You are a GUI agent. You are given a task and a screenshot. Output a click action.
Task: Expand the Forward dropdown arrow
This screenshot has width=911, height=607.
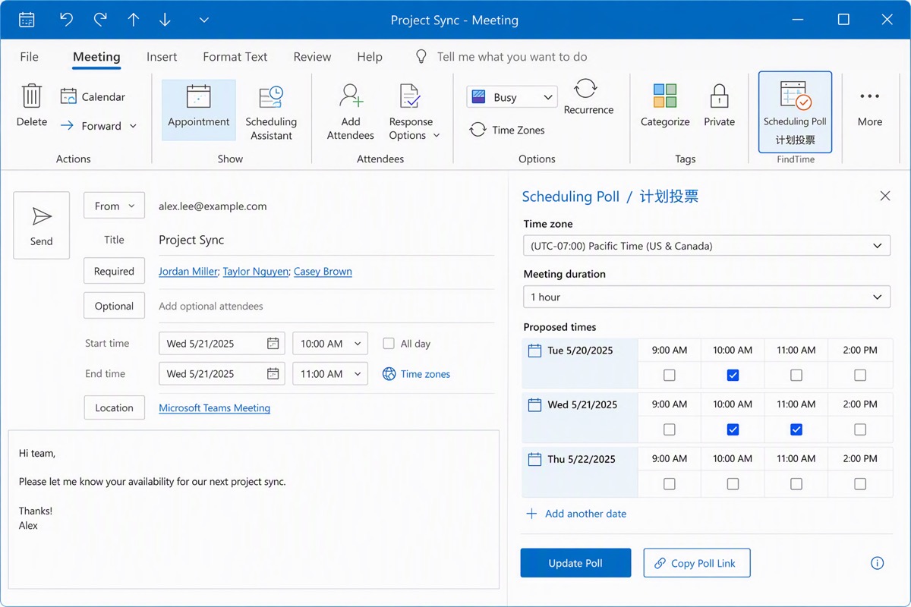(x=134, y=126)
